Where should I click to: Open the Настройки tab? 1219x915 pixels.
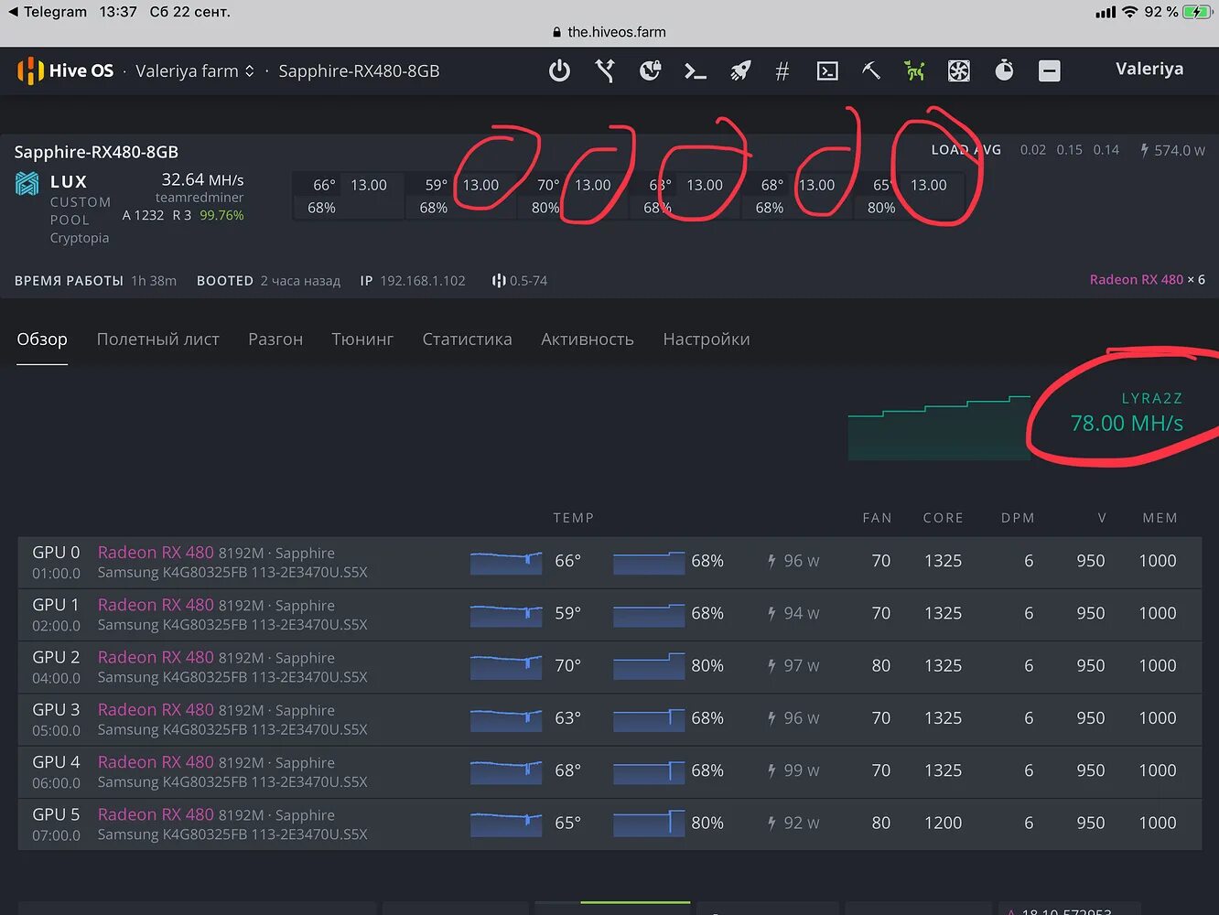[x=707, y=339]
